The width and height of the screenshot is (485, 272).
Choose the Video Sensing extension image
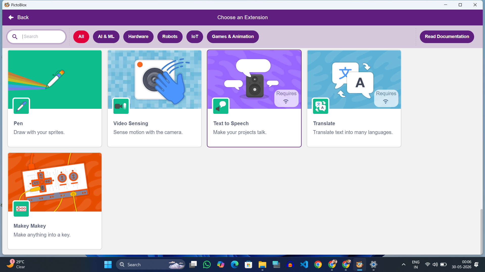[155, 80]
